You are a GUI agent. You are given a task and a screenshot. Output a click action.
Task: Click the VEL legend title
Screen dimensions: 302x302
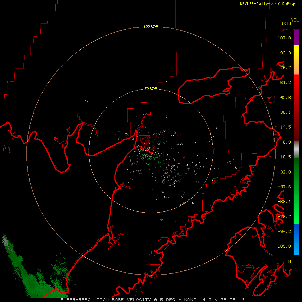(x=295, y=20)
